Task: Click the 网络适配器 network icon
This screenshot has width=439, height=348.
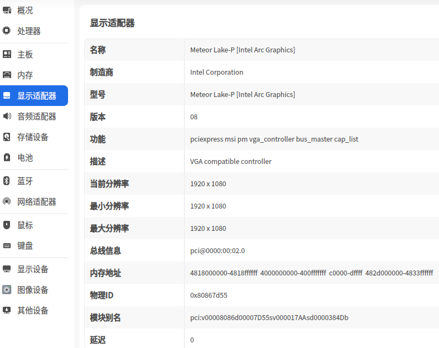Action: [7, 201]
